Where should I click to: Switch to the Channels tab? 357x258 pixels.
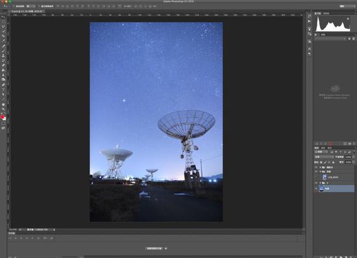(x=323, y=148)
